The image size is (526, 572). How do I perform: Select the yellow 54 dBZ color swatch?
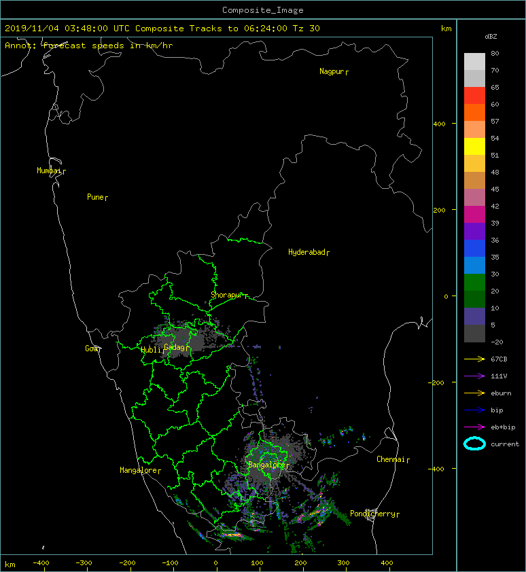(474, 146)
